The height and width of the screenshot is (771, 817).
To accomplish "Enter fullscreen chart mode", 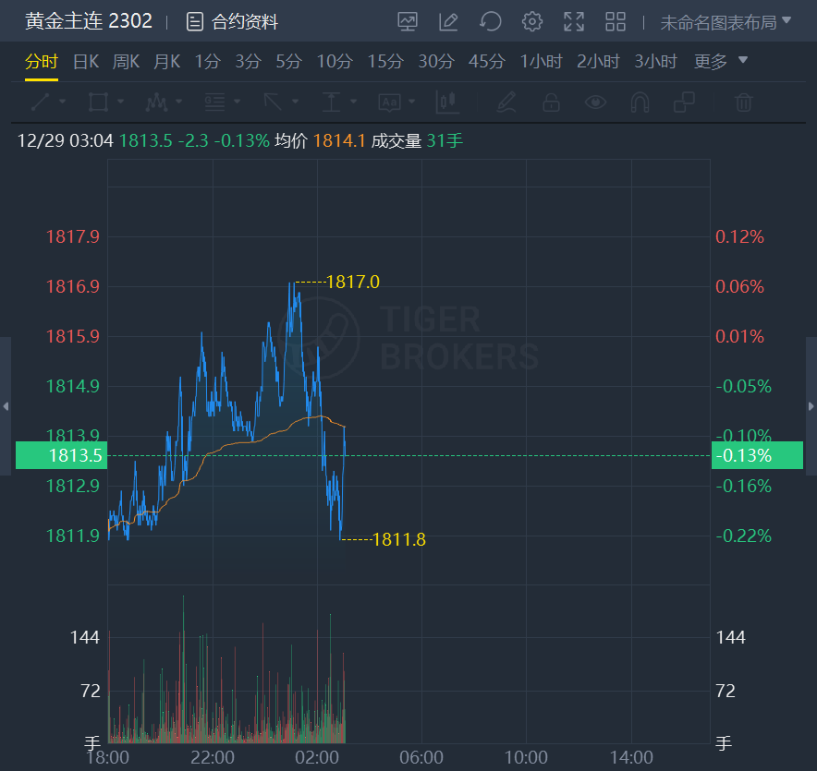I will [574, 21].
